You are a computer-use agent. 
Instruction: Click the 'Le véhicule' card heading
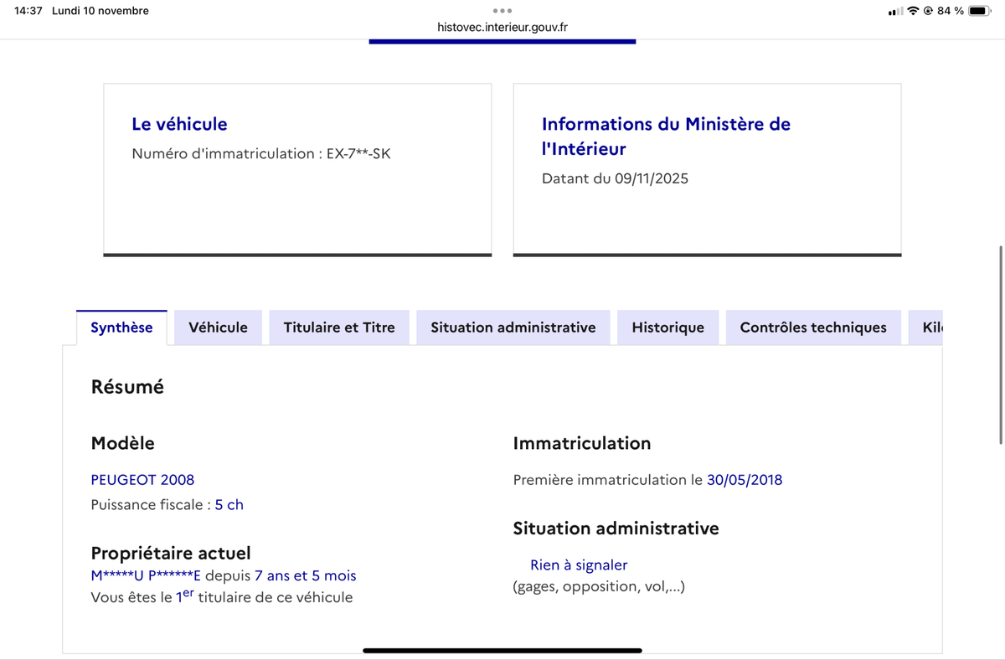coord(179,124)
